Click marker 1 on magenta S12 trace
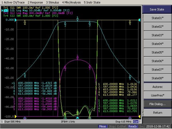 77,57
